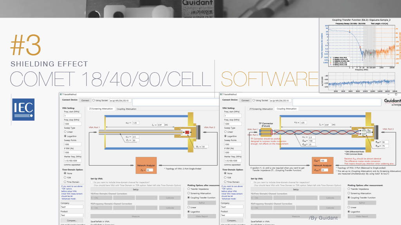
Task: Focus Product field in right window
Action: [232, 215]
